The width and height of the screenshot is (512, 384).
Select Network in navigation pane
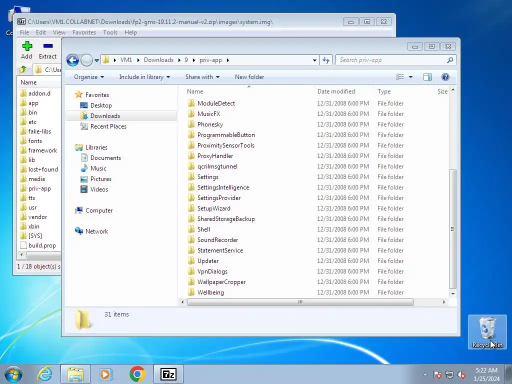point(96,231)
